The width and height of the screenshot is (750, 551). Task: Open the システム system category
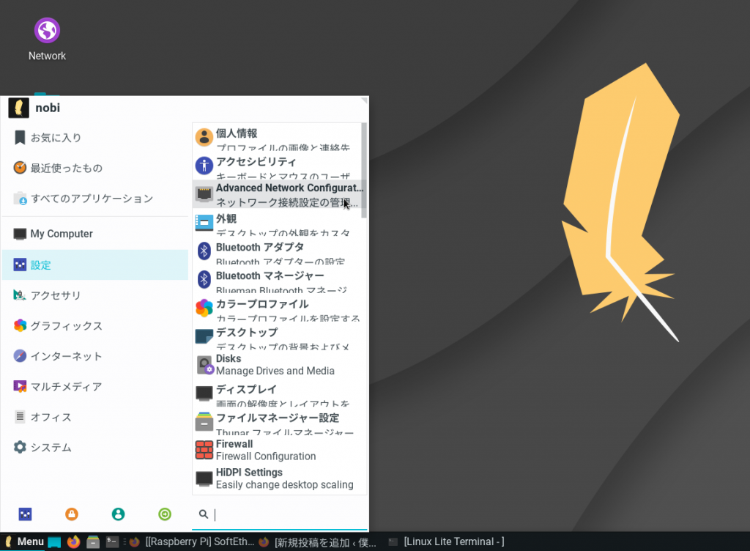95,447
